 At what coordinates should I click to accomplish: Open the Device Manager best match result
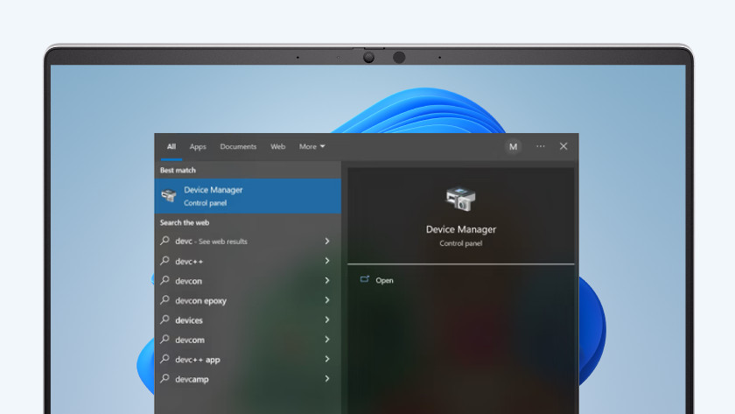(x=248, y=196)
